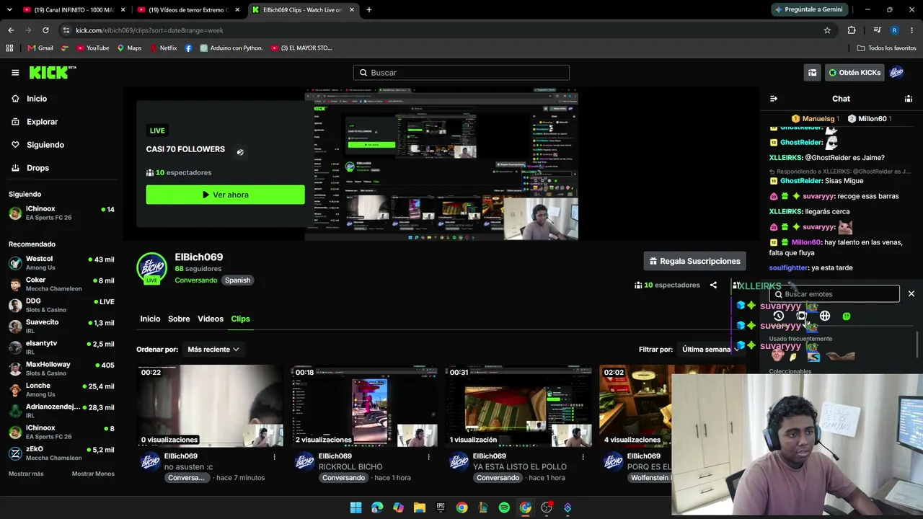
Task: Open 'Todos los favoritos' bookmarks folder
Action: tap(886, 48)
